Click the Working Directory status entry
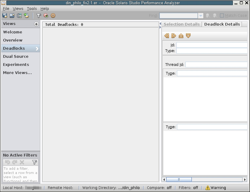The height and width of the screenshot is (192, 250). (x=111, y=188)
